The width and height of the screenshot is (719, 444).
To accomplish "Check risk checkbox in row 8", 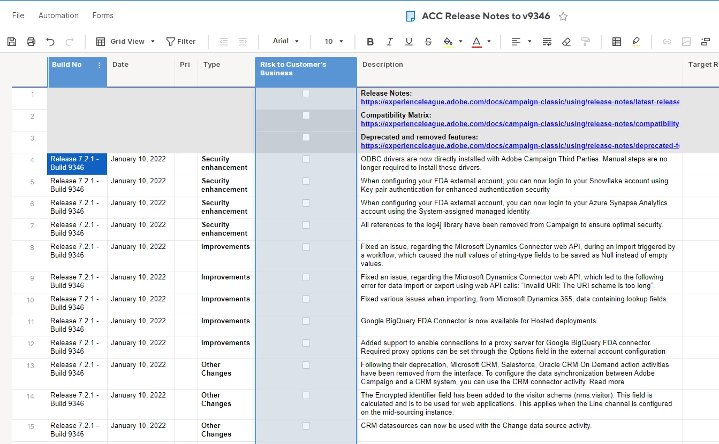I will (306, 247).
